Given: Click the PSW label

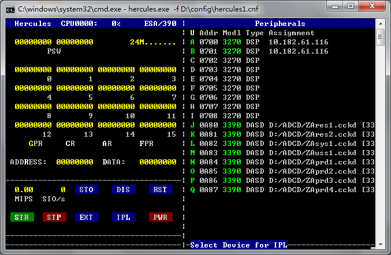Looking at the screenshot, I should tap(54, 51).
